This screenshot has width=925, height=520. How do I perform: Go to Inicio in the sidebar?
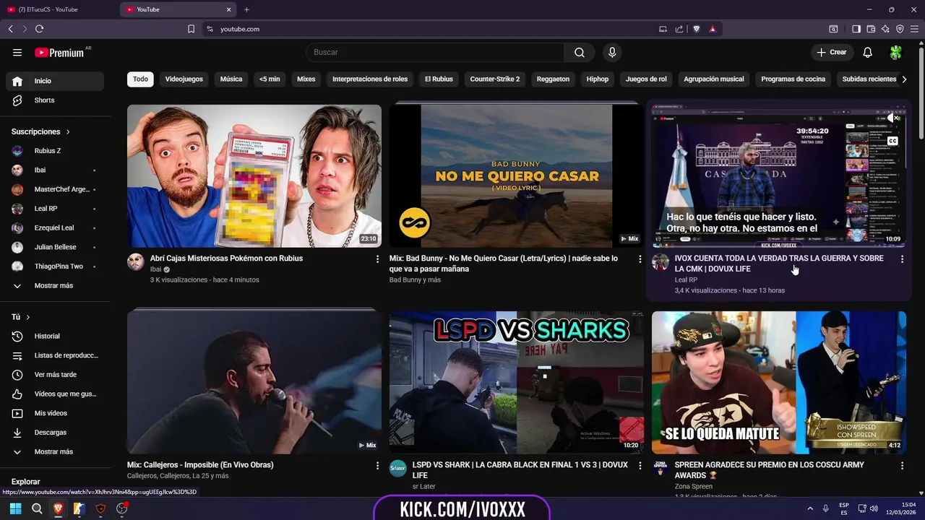point(56,81)
